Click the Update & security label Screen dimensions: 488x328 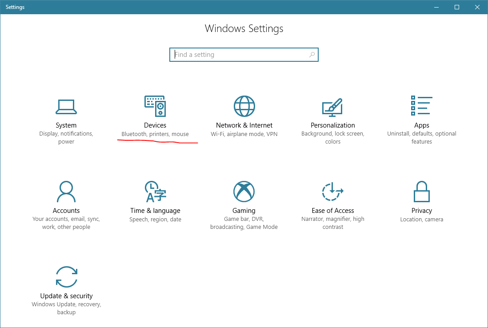coord(66,296)
